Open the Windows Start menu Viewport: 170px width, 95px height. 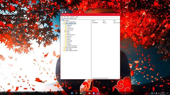pyautogui.click(x=72, y=93)
